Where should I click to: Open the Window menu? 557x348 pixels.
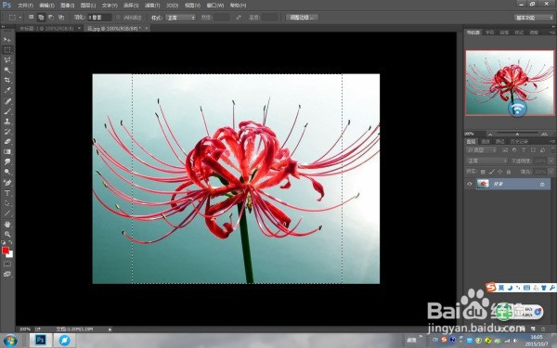pos(215,6)
